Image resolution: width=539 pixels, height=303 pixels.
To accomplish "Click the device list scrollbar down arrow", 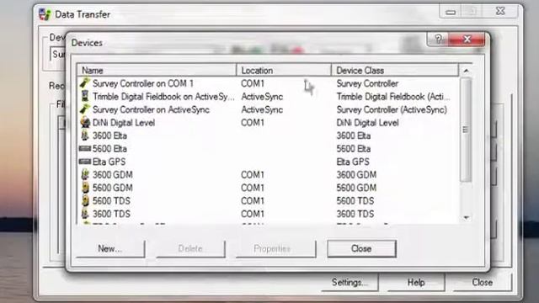I will pyautogui.click(x=466, y=217).
